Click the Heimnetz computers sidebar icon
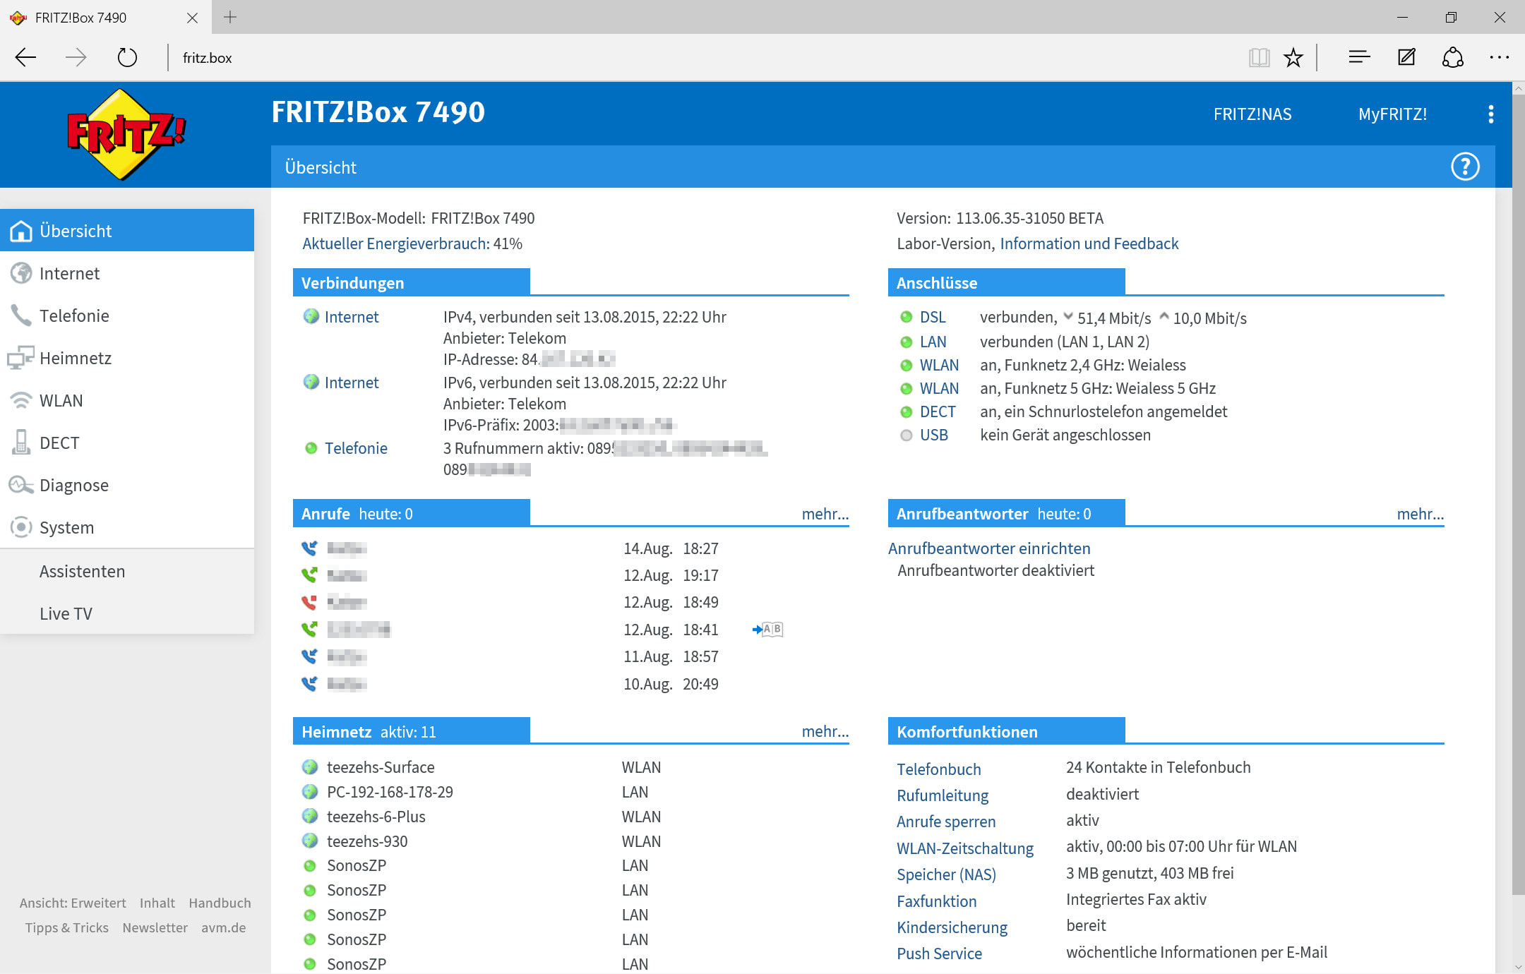 (20, 358)
